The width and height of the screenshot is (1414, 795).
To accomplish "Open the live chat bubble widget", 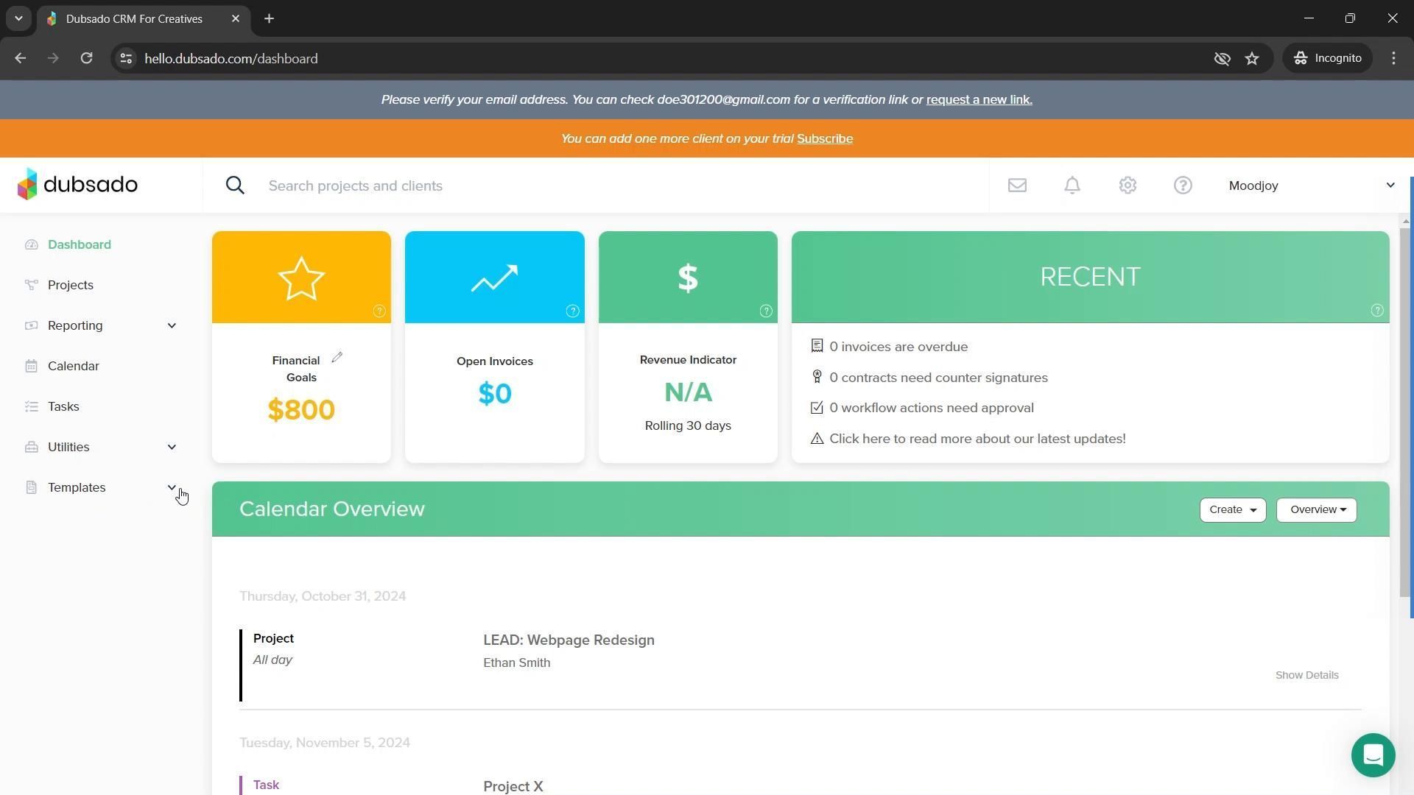I will coord(1373,755).
